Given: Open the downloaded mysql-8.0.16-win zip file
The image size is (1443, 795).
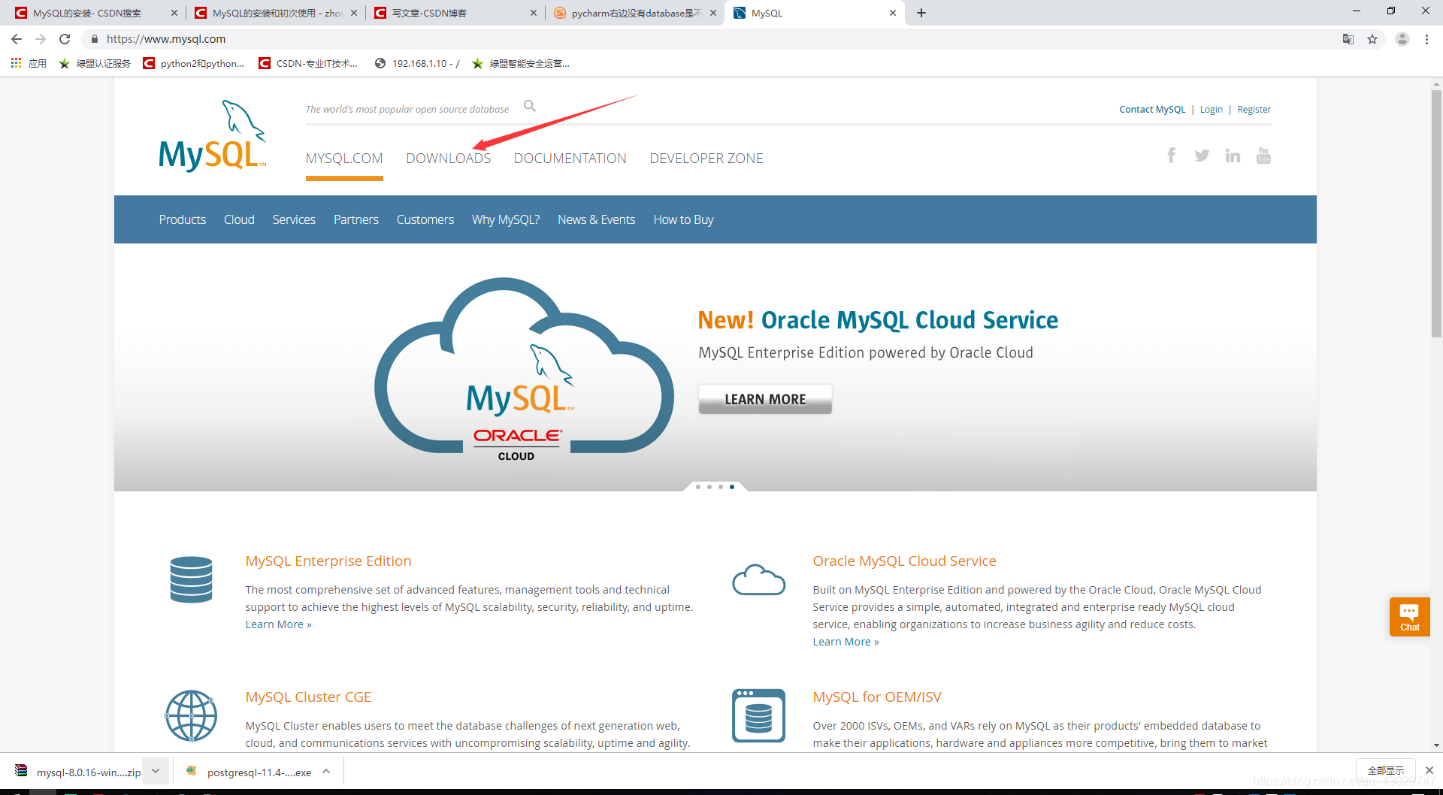Looking at the screenshot, I should [78, 772].
